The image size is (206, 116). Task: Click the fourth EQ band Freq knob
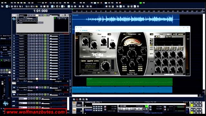tap(180, 62)
